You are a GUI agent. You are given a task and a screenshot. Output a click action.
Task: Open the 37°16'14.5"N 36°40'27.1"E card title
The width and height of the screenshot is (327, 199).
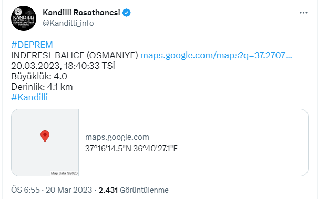click(x=131, y=149)
